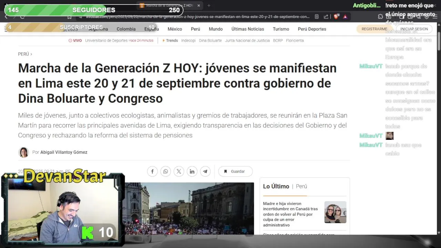441x248 pixels.
Task: Click the main protest march photo
Action: [x=189, y=209]
